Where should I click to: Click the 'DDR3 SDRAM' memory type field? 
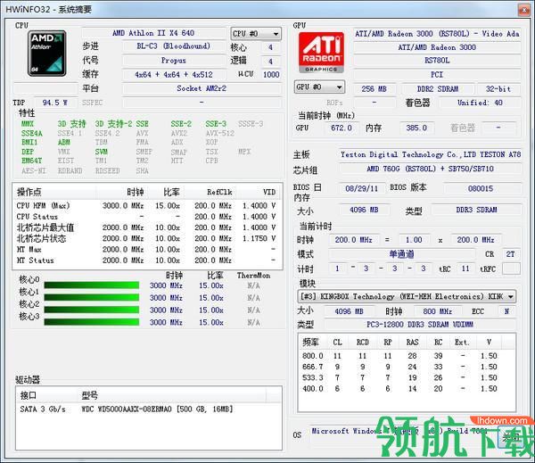[x=476, y=210]
